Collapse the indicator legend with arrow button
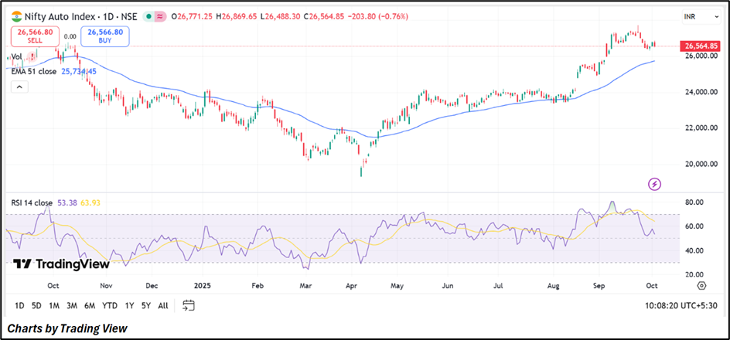This screenshot has width=730, height=340. (x=21, y=87)
